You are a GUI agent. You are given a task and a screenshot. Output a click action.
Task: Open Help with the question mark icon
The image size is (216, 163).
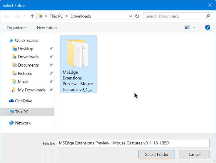[208, 27]
